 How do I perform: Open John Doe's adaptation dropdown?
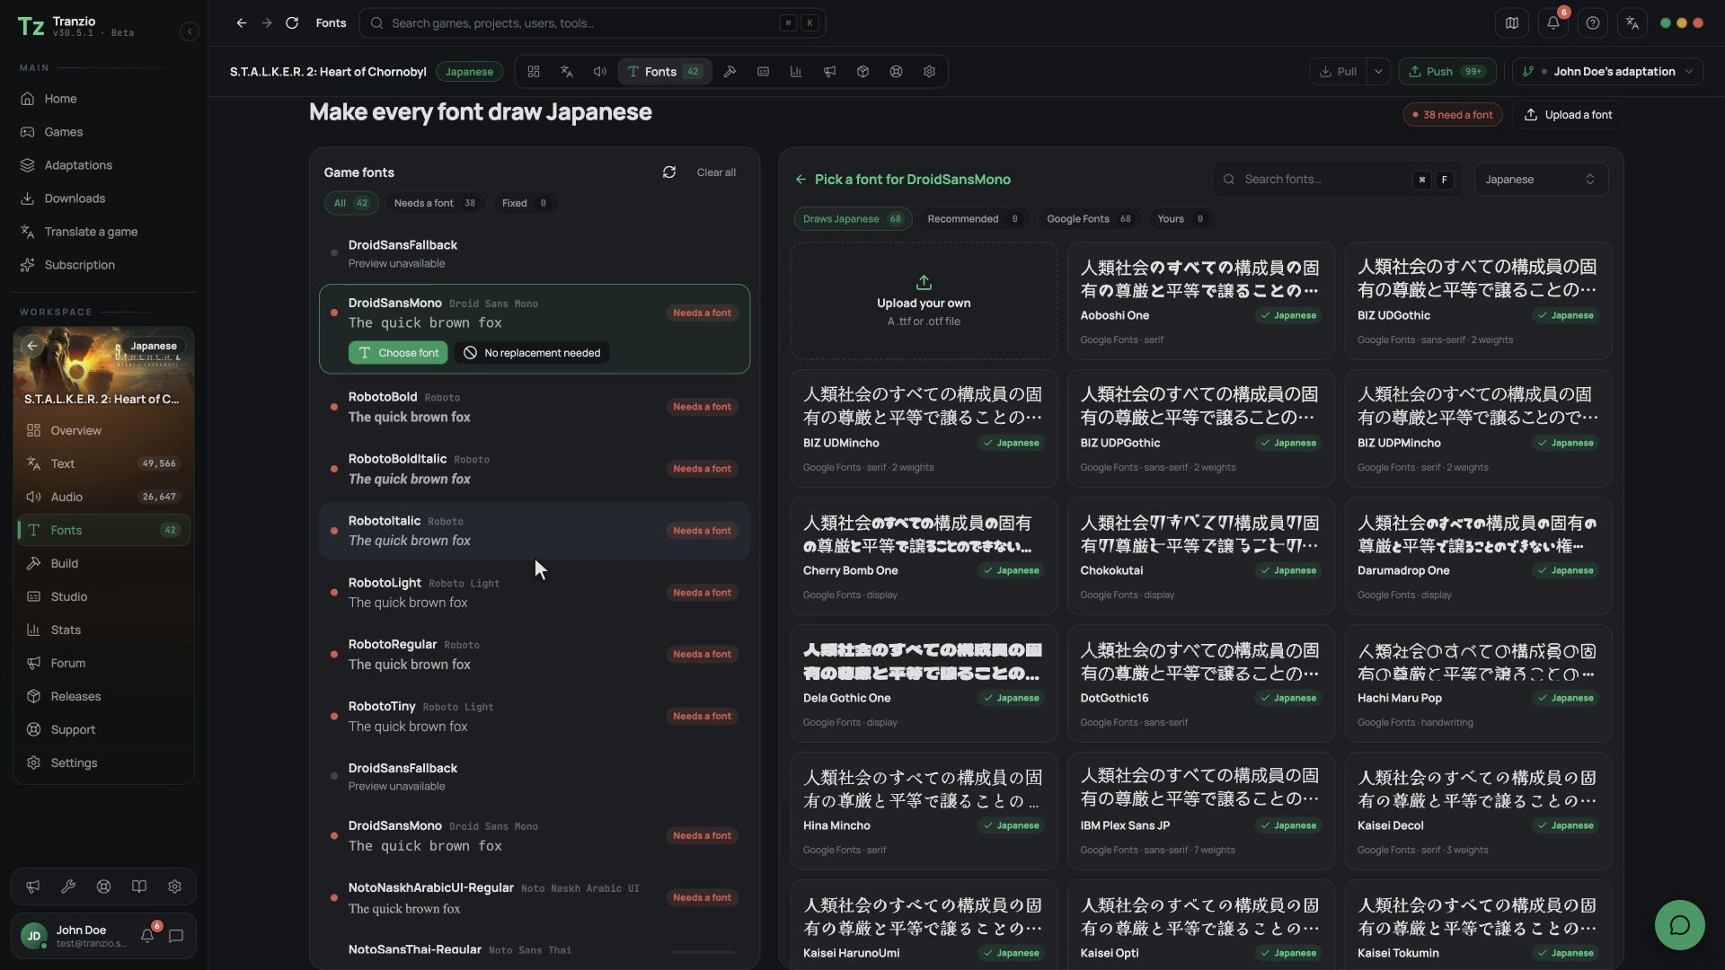point(1607,72)
